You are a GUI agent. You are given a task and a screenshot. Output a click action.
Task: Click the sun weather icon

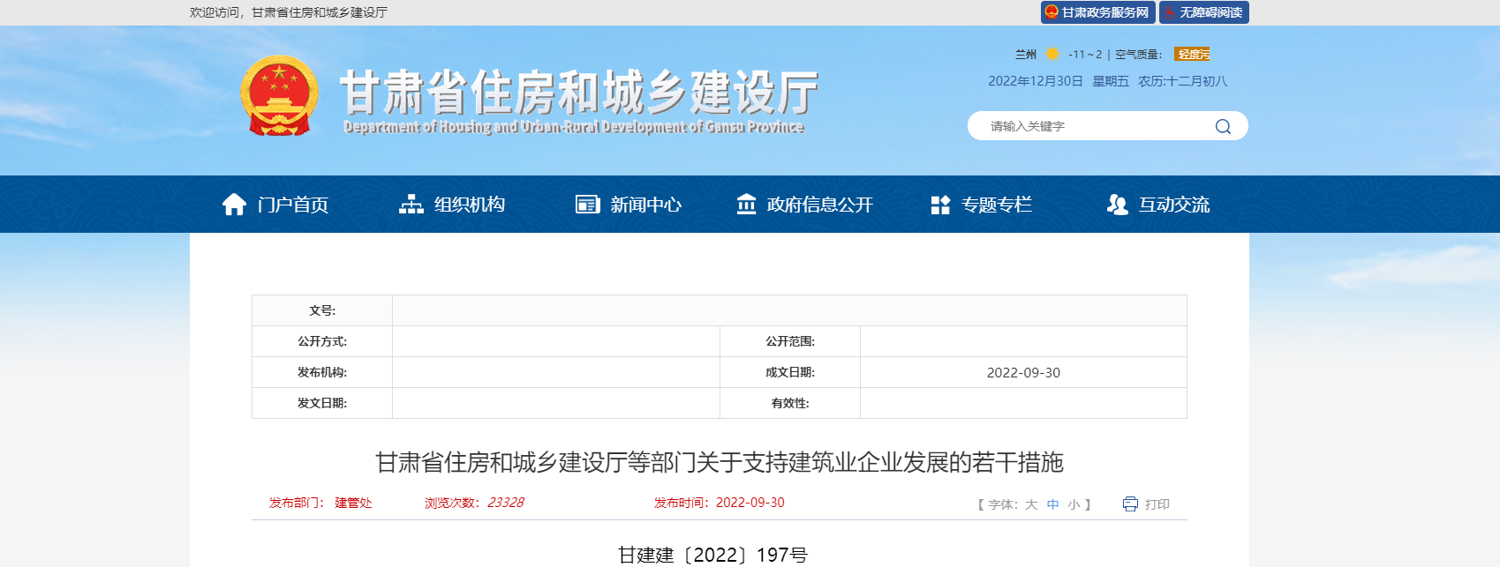click(1052, 55)
